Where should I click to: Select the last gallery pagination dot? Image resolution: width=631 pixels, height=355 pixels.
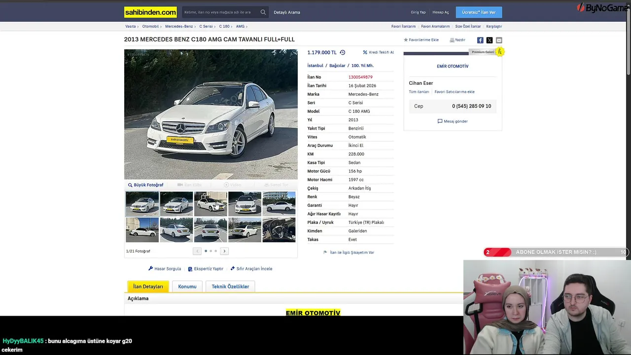click(x=215, y=251)
